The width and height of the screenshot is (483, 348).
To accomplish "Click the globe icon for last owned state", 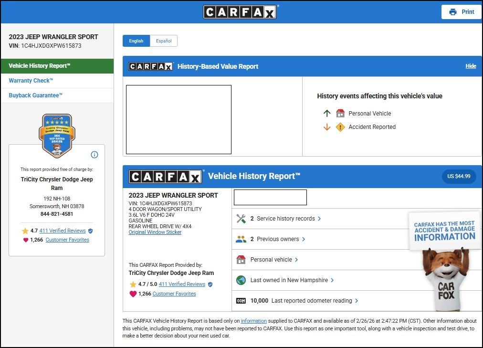I will click(x=241, y=280).
